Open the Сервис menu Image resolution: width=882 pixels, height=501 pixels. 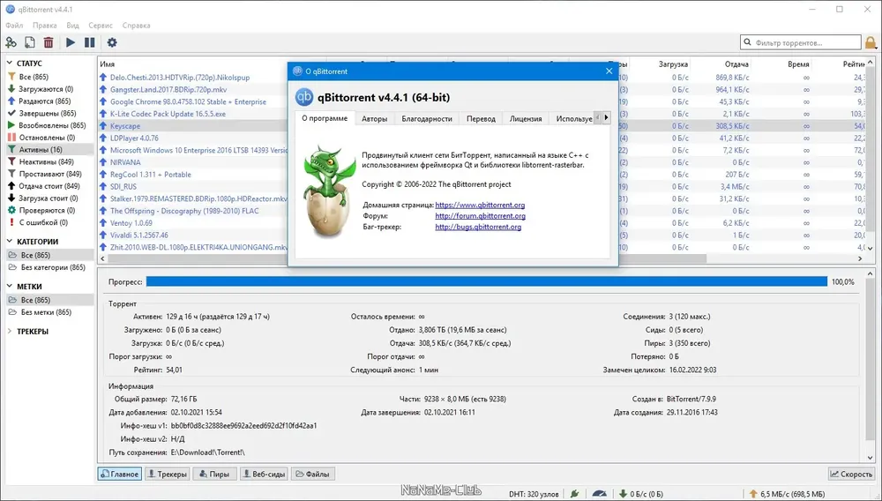pyautogui.click(x=101, y=26)
